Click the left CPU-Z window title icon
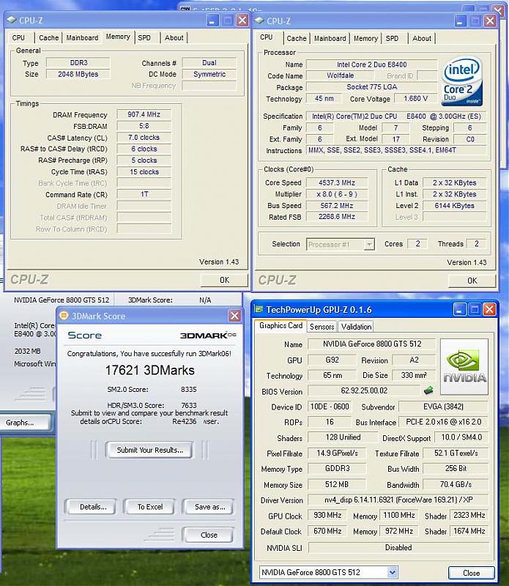 click(12, 20)
